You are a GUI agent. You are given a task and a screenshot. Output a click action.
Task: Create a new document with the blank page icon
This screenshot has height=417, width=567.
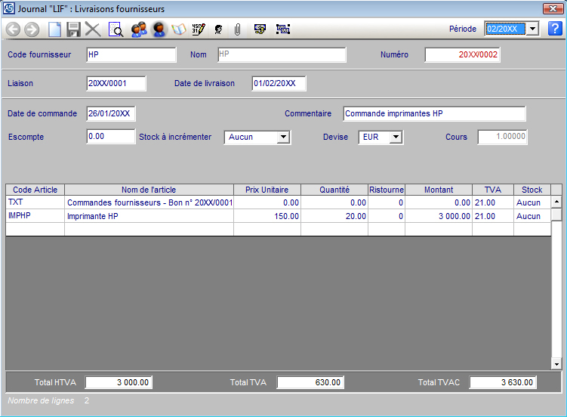(54, 29)
